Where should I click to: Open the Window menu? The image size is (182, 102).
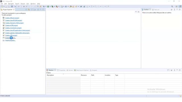(33, 4)
